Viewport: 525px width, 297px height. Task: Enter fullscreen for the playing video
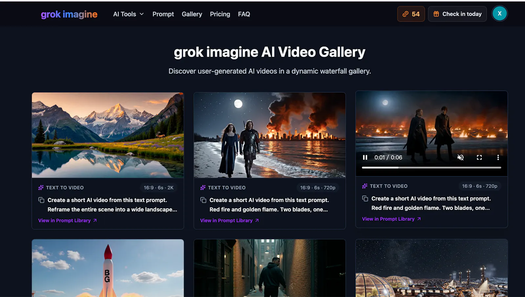479,158
